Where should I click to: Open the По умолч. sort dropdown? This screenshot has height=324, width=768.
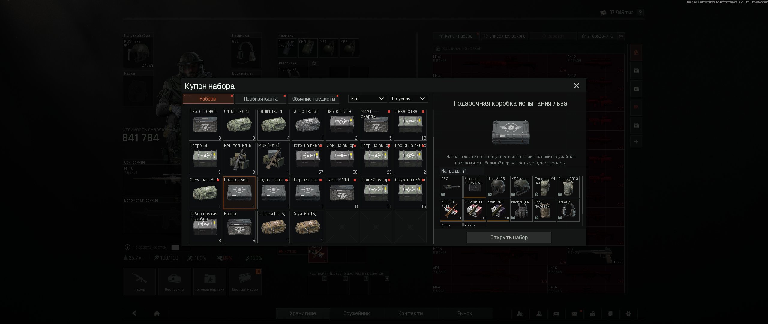click(x=408, y=99)
